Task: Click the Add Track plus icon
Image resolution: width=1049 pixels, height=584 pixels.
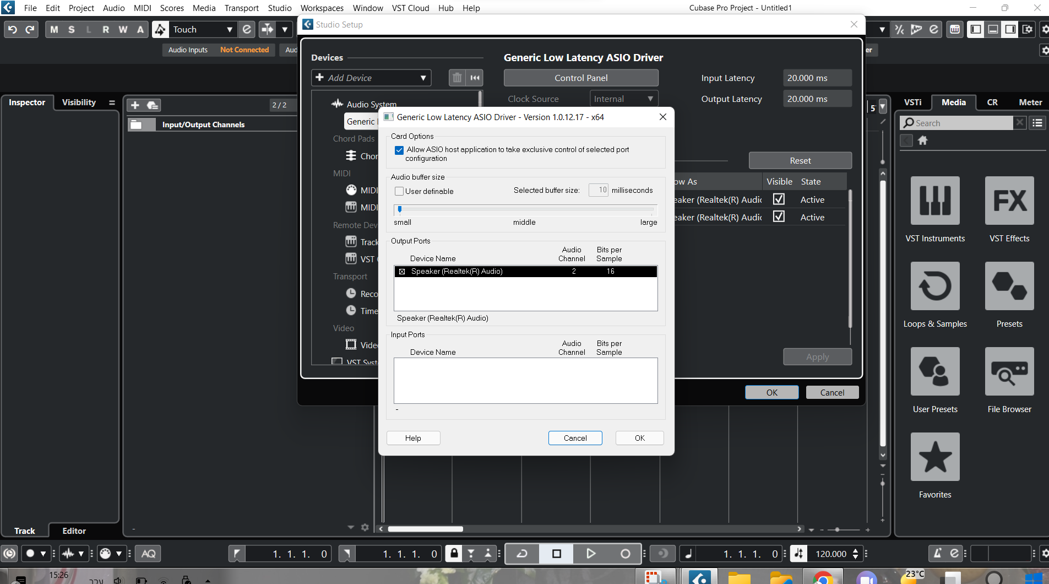Action: point(135,105)
